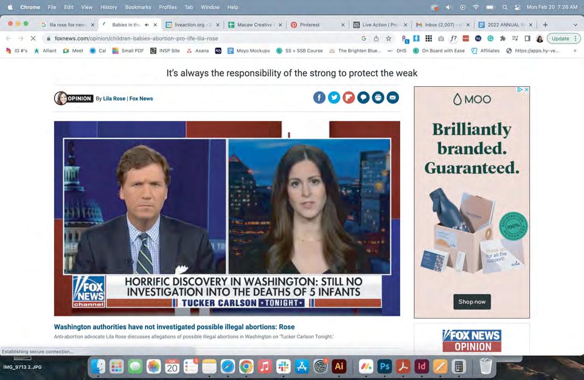Launch Photoshop from the dock
584x380 pixels.
pos(384,366)
